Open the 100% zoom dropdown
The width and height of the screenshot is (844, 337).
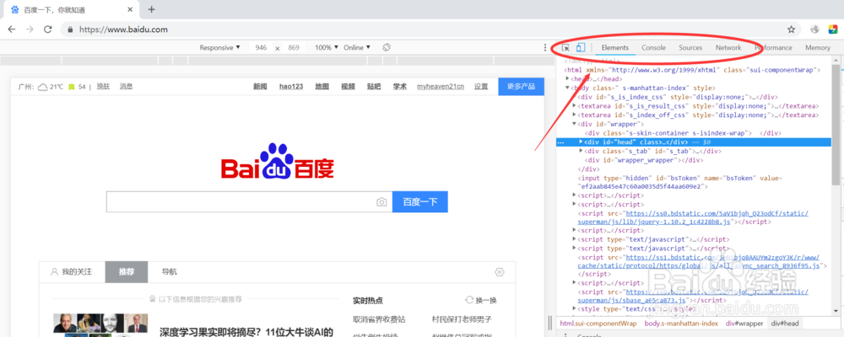327,47
